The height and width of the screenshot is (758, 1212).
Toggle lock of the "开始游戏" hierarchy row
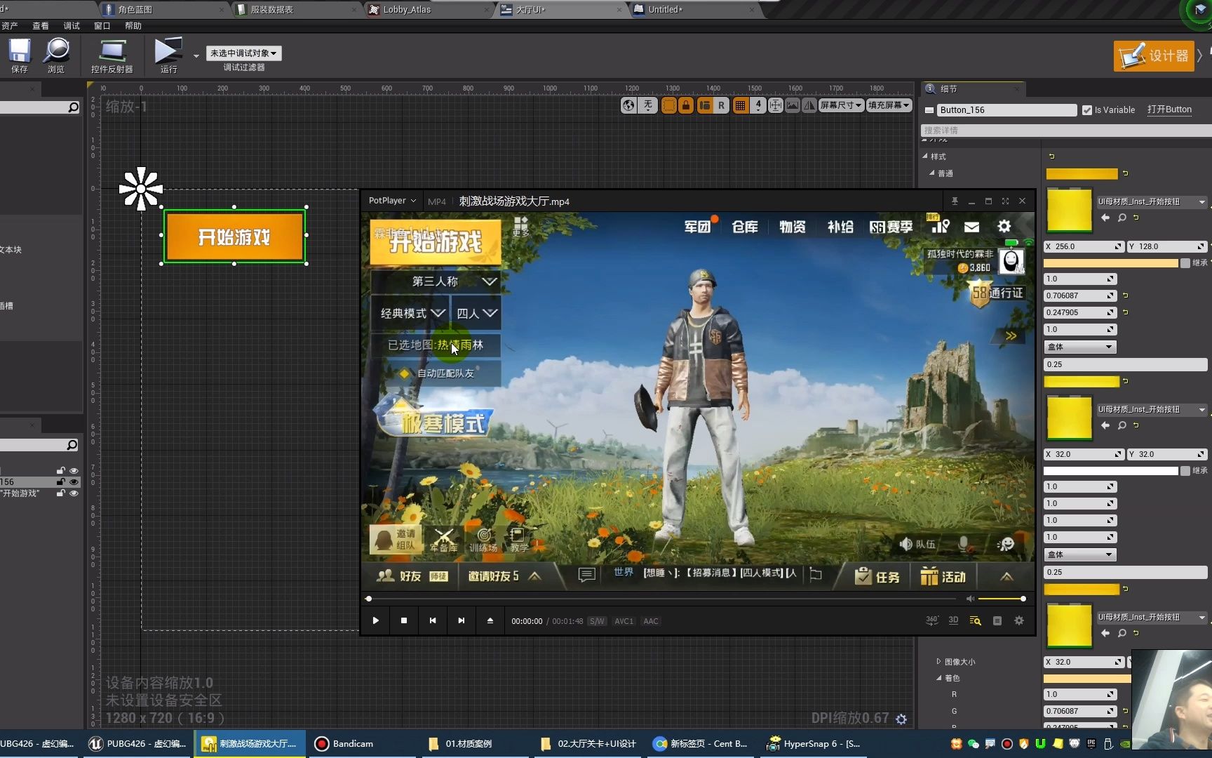point(61,493)
